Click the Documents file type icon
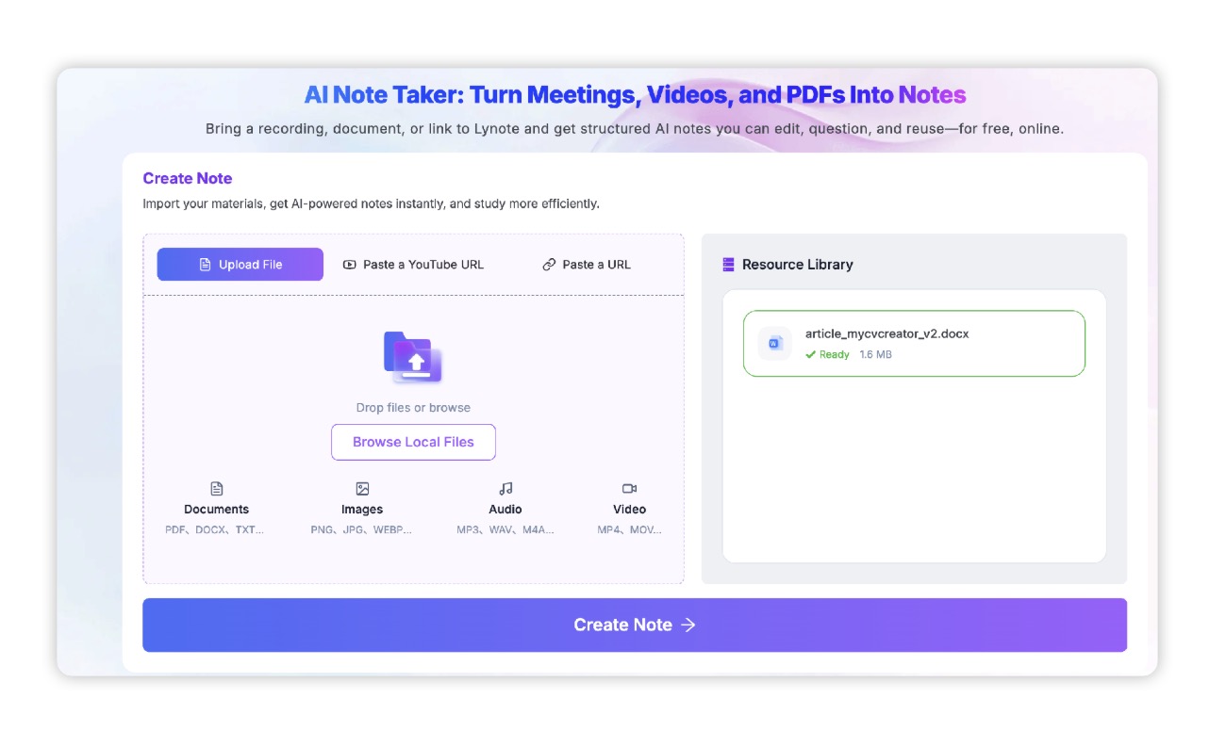Image resolution: width=1226 pixels, height=731 pixels. click(x=217, y=489)
